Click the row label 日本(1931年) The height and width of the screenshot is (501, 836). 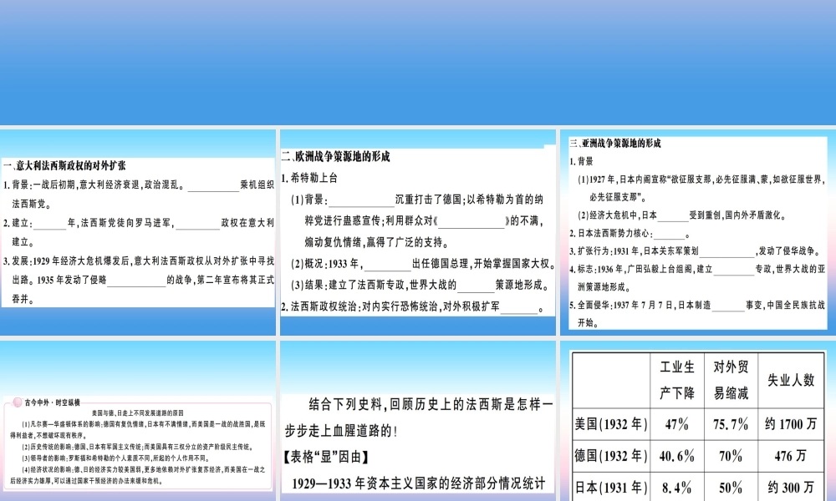[x=611, y=487]
